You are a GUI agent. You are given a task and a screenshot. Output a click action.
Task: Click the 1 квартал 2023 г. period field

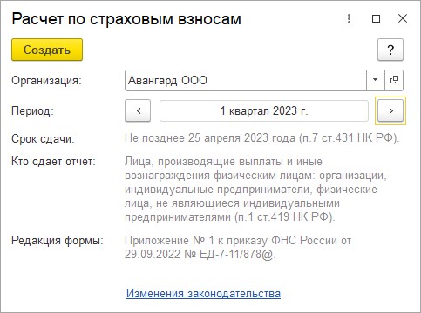pos(264,110)
